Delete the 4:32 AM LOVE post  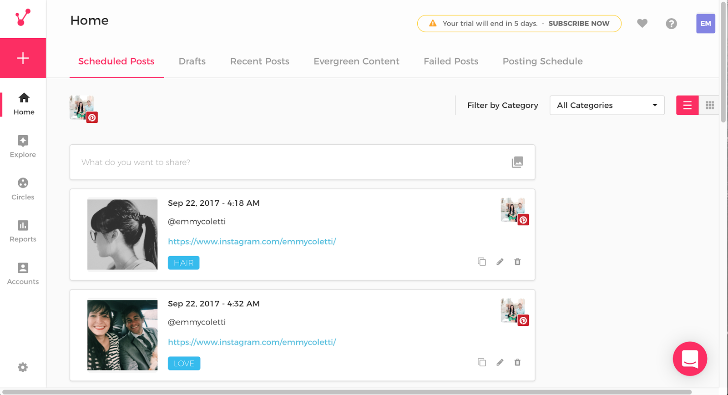[x=517, y=362]
